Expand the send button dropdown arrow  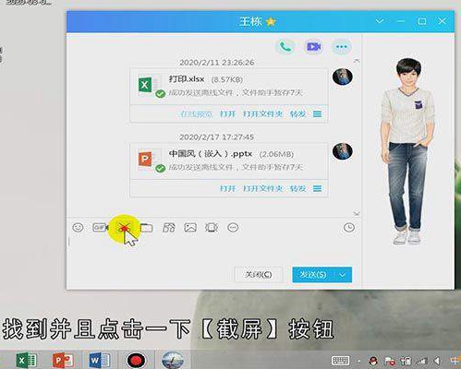(343, 275)
